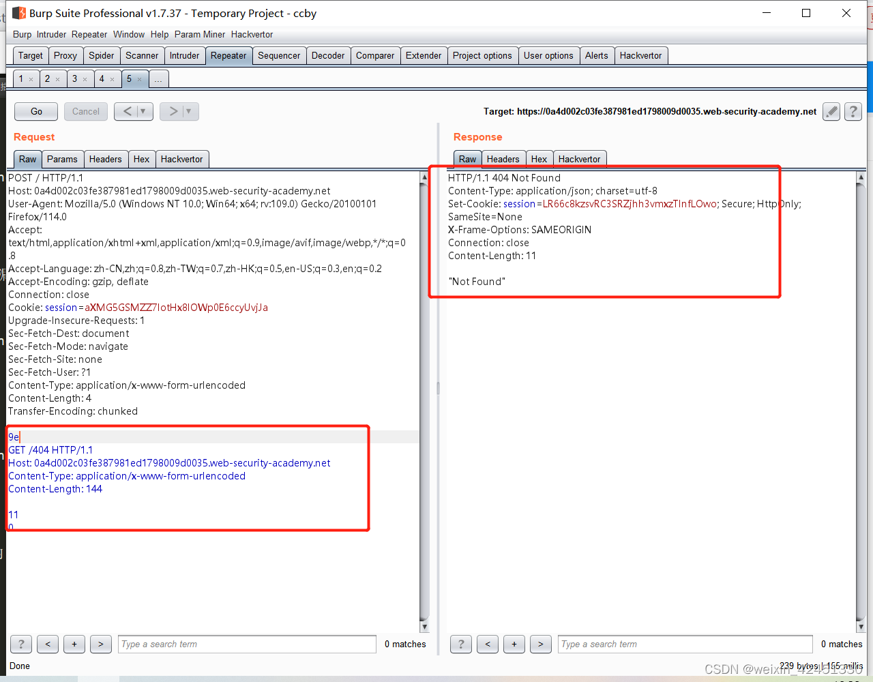This screenshot has width=873, height=682.
Task: Switch to the Target tool tab
Action: (x=31, y=55)
